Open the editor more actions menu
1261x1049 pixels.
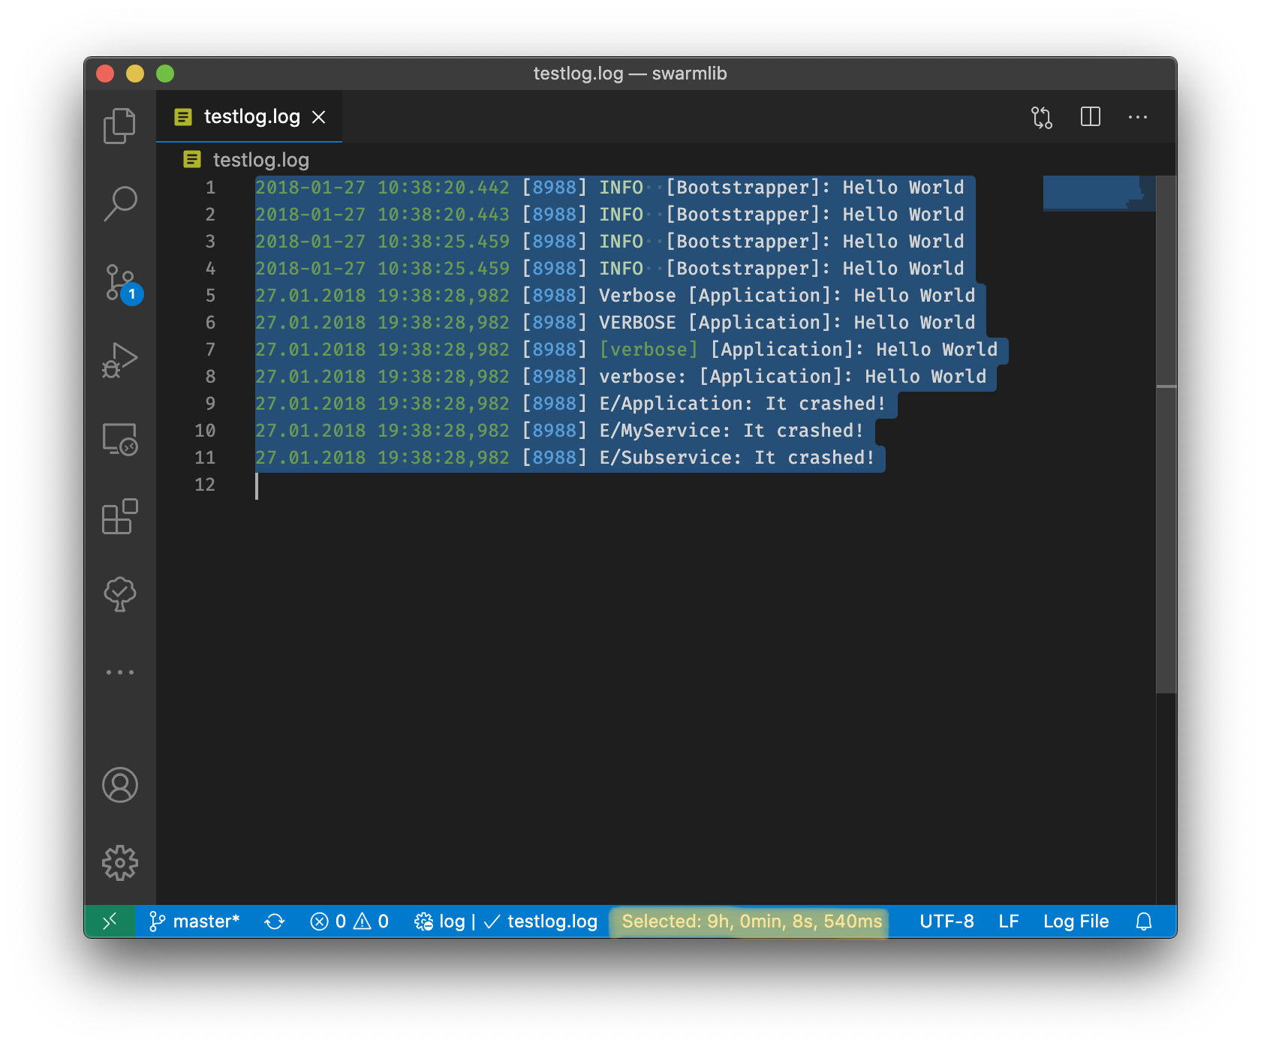click(1138, 117)
